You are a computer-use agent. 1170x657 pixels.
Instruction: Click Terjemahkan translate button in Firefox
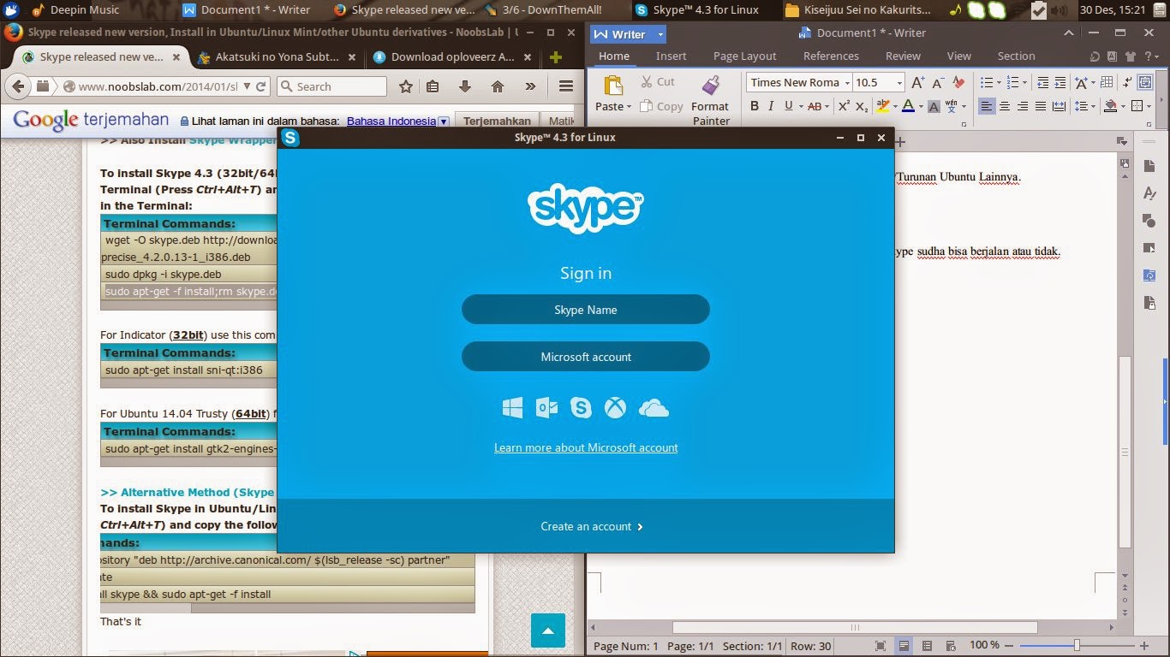coord(497,121)
